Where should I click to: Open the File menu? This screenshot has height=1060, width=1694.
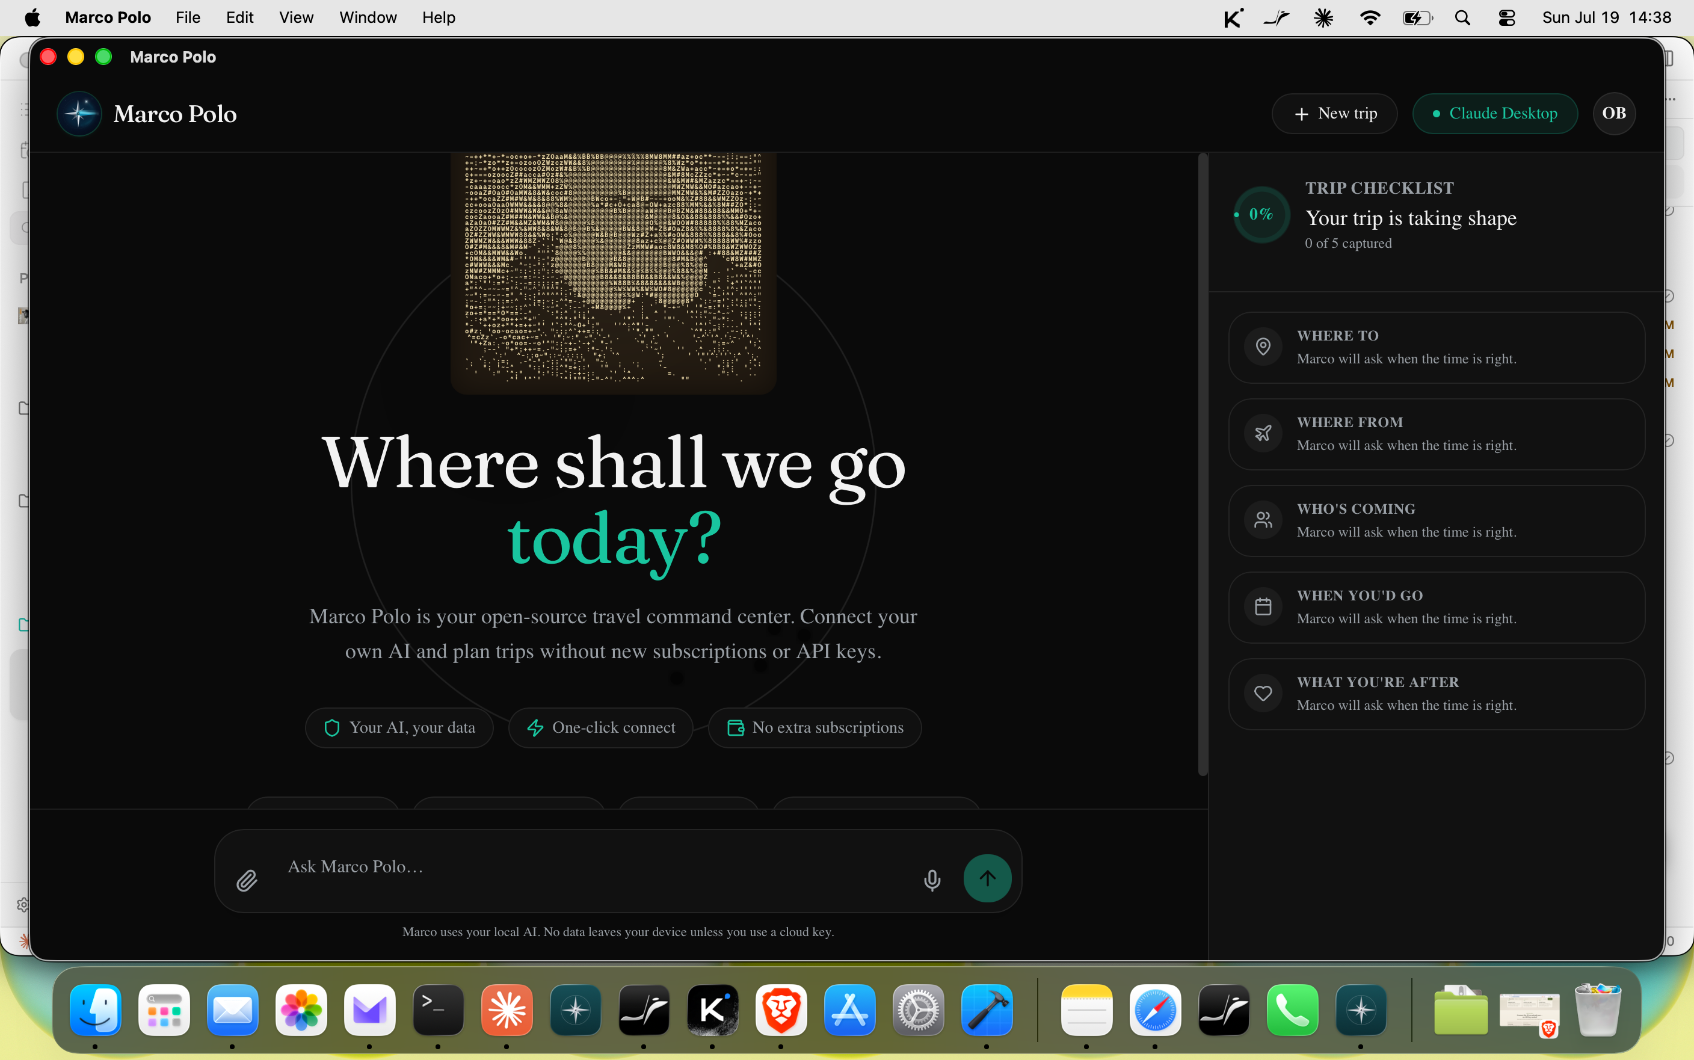[x=188, y=17]
